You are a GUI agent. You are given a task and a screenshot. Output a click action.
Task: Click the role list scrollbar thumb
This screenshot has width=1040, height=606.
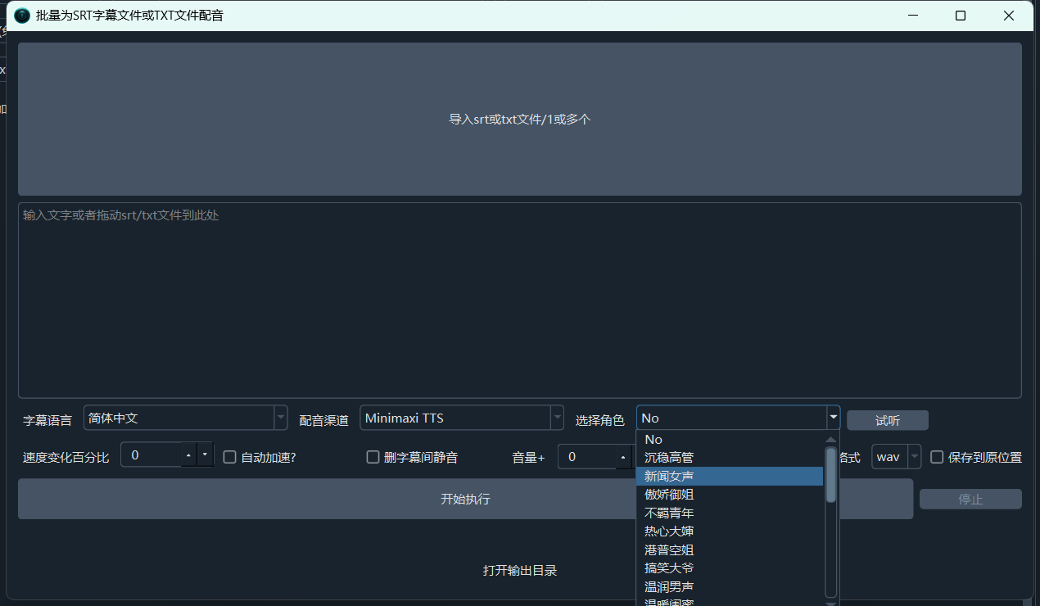point(831,475)
